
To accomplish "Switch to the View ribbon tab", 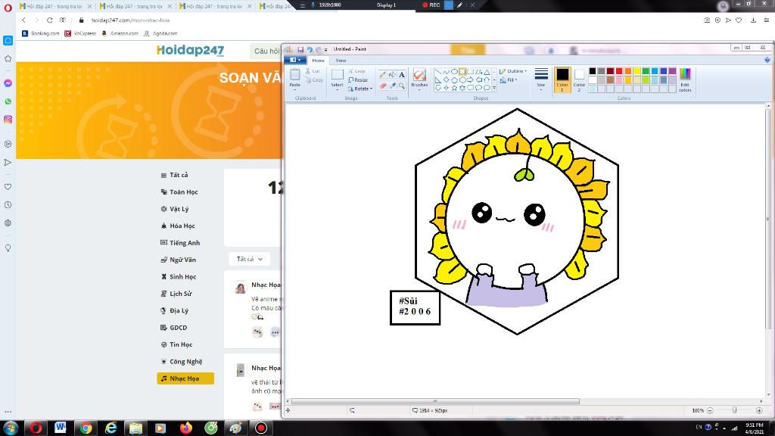I will [x=341, y=61].
